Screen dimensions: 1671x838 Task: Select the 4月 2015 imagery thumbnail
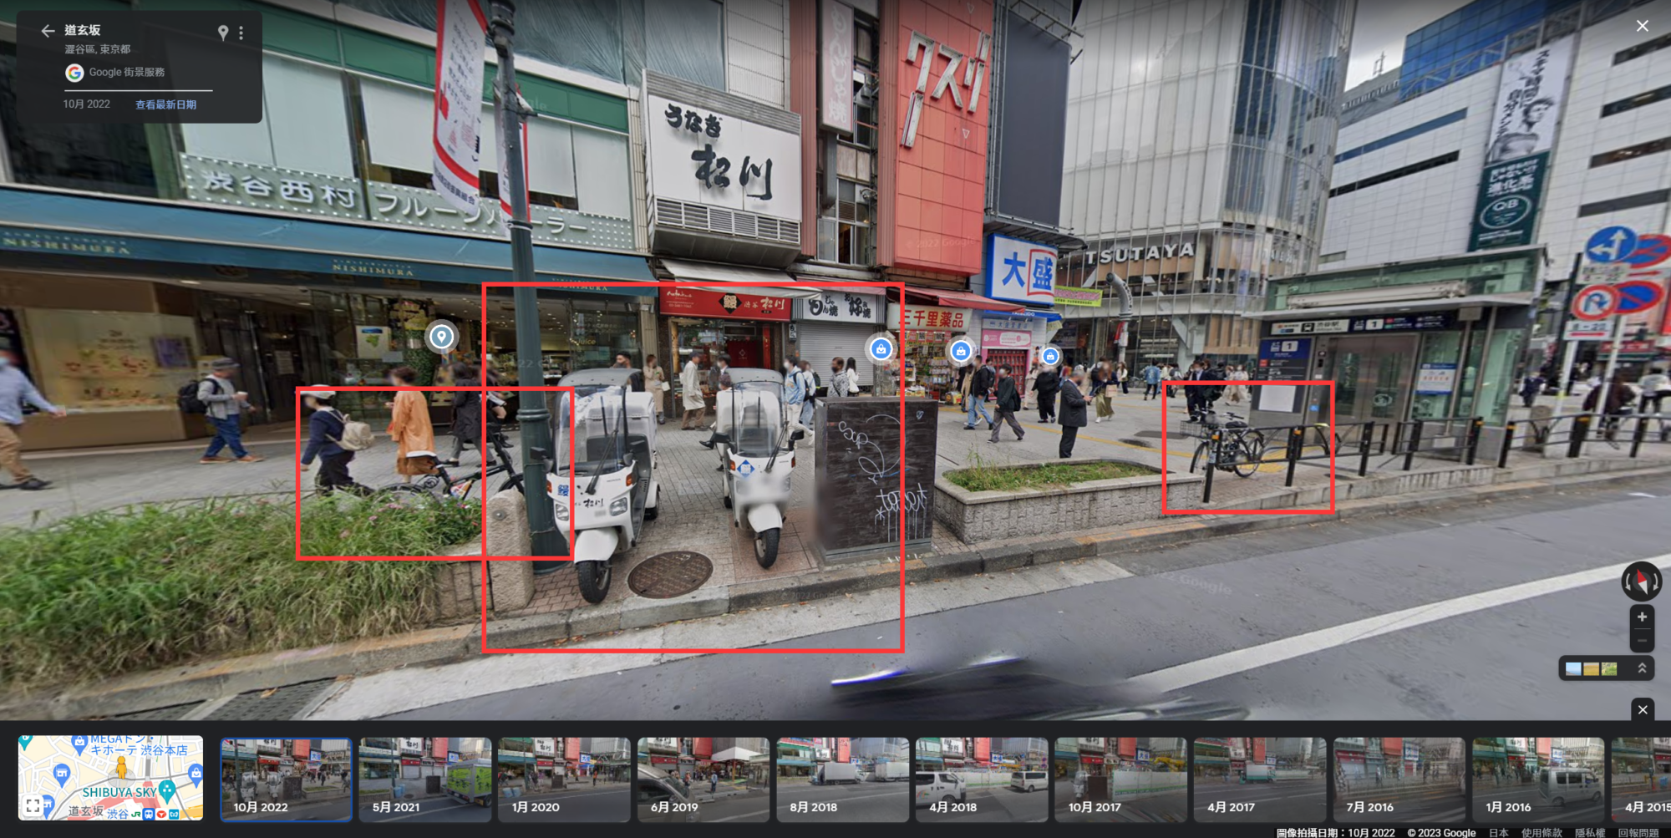point(1641,779)
